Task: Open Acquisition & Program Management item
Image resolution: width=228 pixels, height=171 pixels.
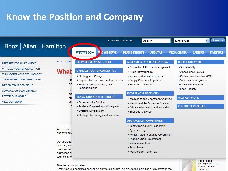Action: click(150, 67)
